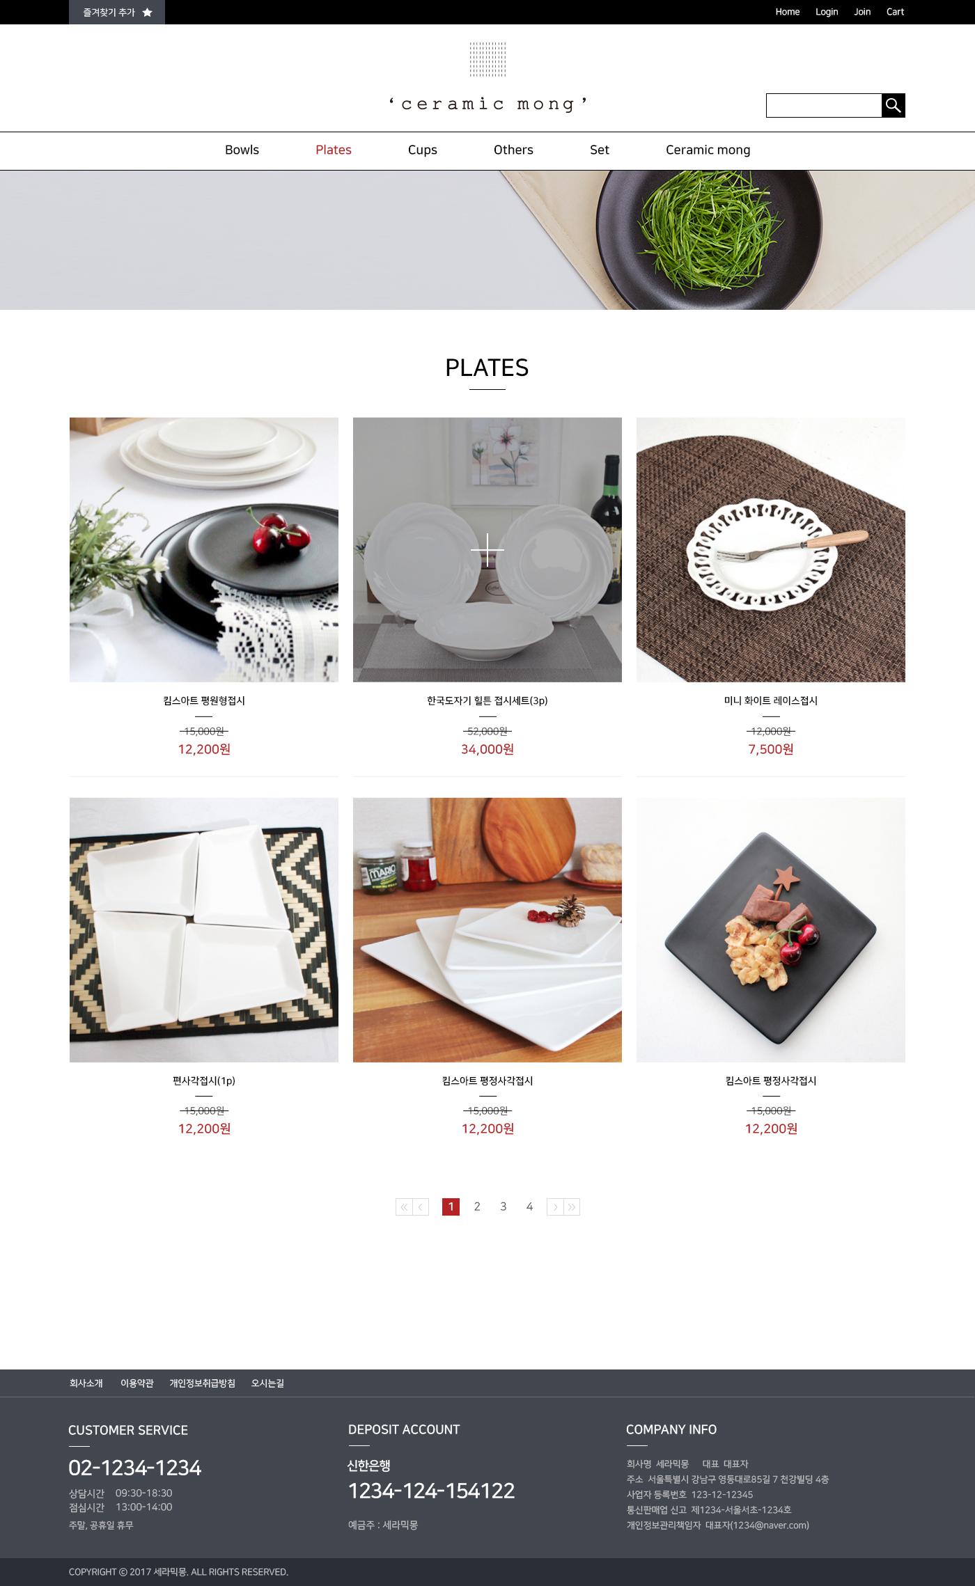Go to first page double-arrow icon
Viewport: 975px width, 1586px height.
(404, 1207)
